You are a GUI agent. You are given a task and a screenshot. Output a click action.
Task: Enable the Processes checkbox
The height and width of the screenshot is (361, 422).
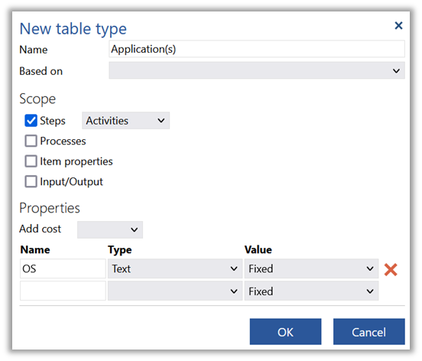[x=31, y=141]
